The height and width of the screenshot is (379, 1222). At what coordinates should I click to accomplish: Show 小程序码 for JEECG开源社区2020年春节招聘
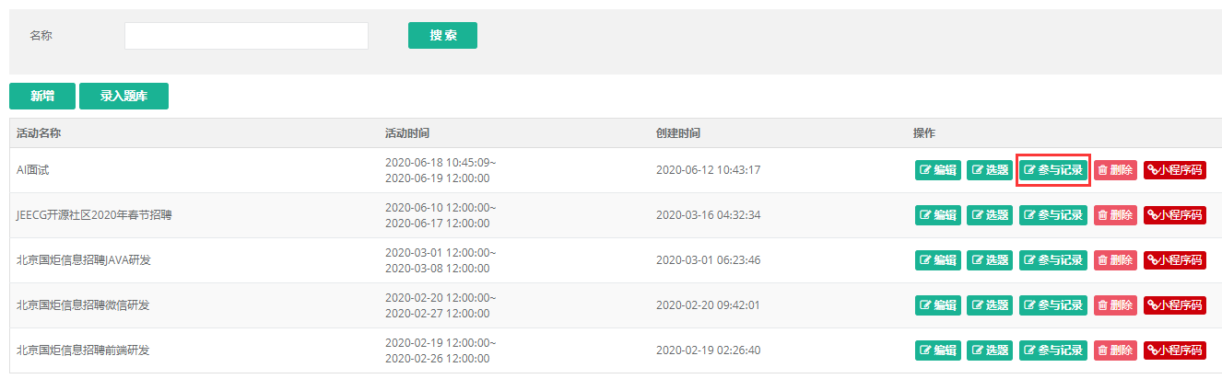(1175, 215)
